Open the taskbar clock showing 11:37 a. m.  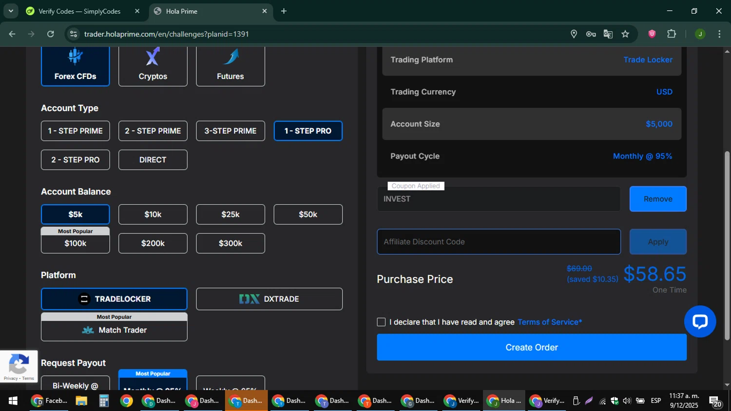pyautogui.click(x=684, y=401)
